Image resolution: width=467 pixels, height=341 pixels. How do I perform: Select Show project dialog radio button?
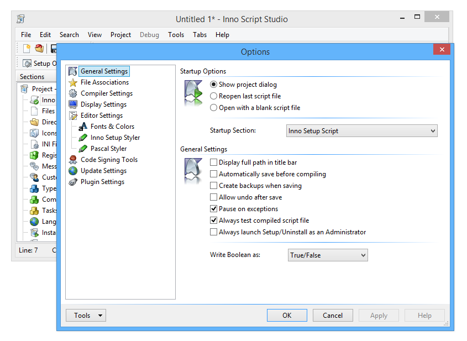coord(213,85)
